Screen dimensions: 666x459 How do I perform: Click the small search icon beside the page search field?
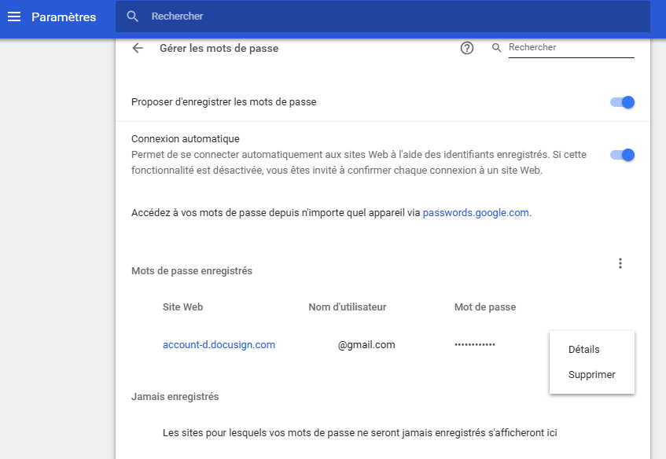(496, 47)
